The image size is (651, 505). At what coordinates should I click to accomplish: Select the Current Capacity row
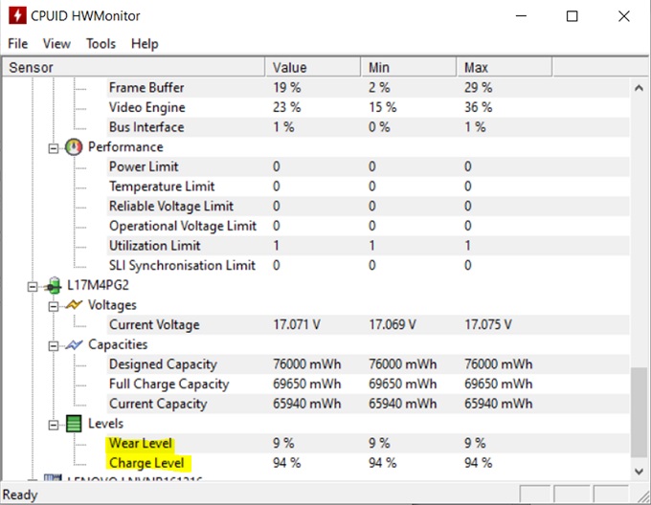(368, 404)
